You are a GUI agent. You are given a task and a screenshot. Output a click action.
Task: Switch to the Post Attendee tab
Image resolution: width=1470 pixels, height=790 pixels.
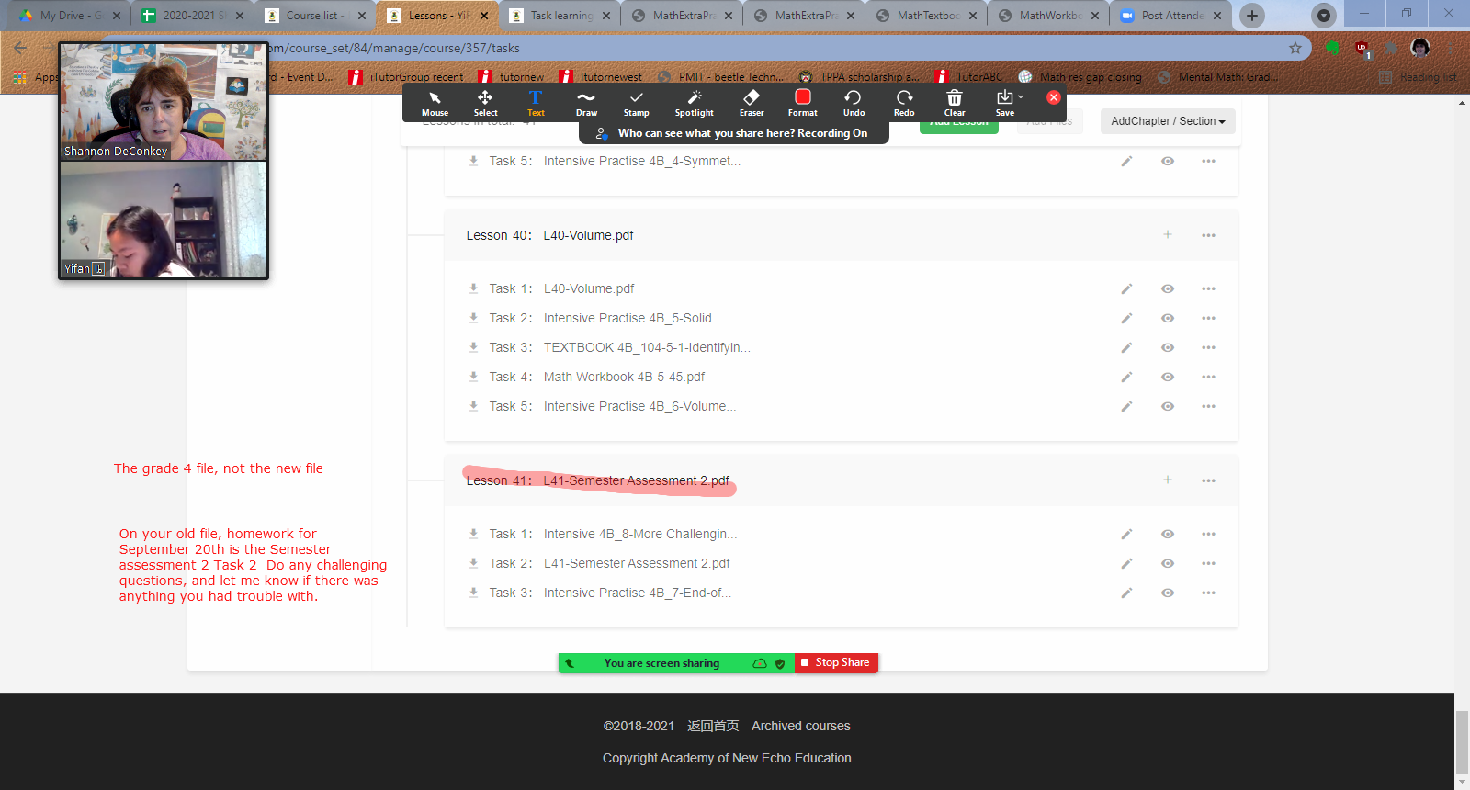(1170, 16)
